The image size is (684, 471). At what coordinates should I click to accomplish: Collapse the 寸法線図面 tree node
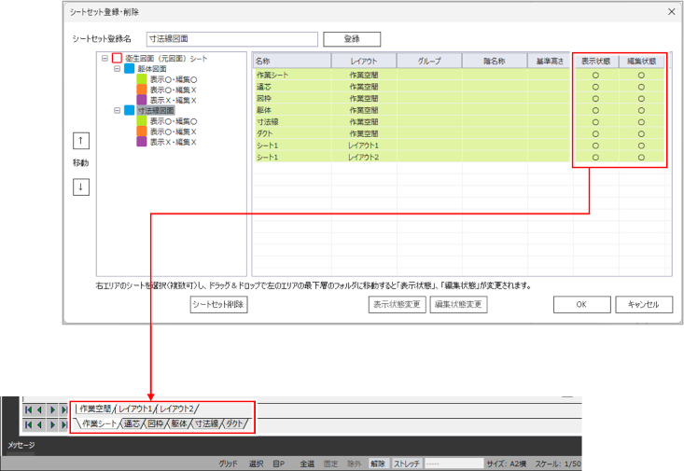point(118,110)
